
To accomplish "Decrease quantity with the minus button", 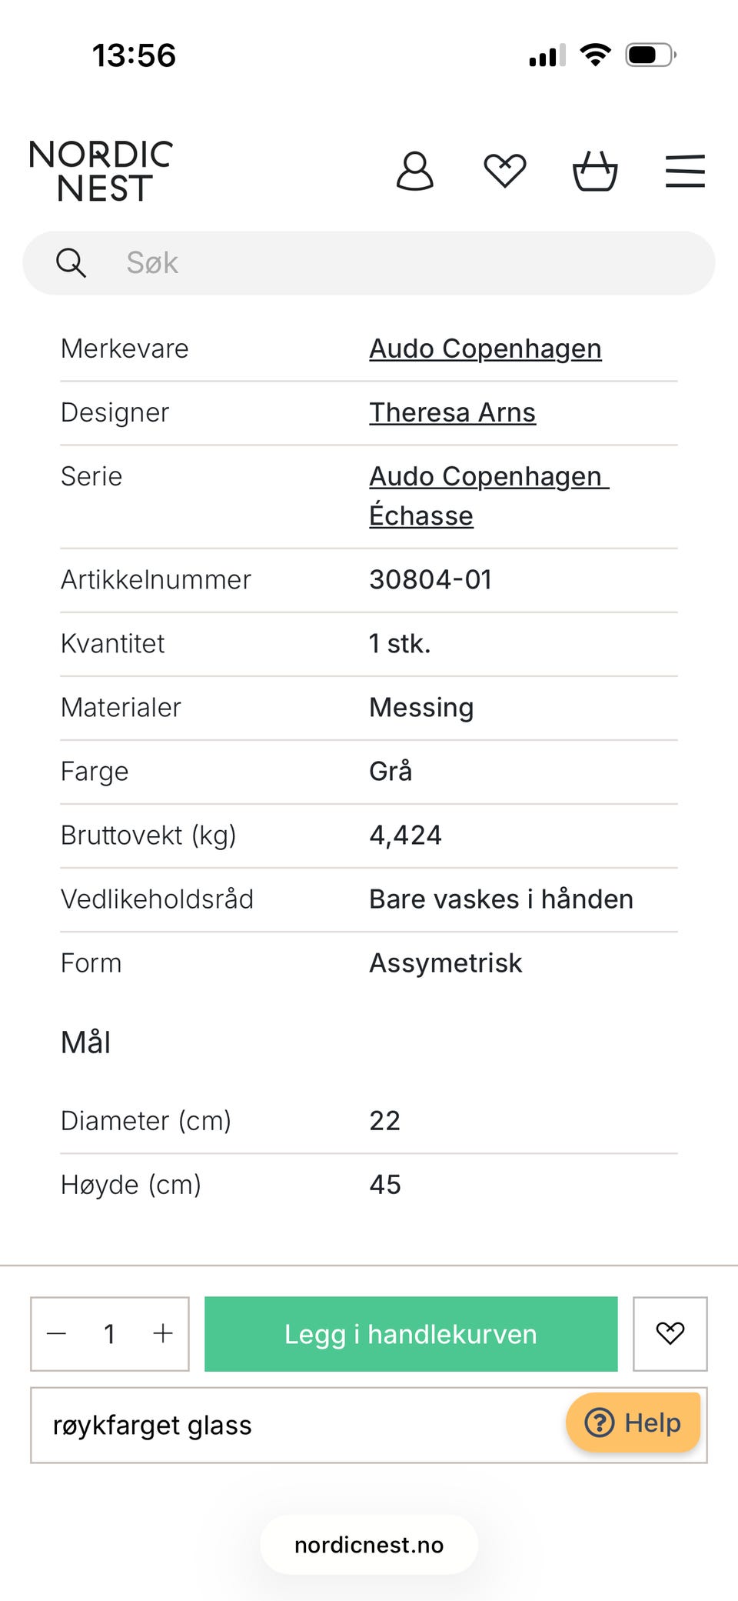I will pos(57,1333).
